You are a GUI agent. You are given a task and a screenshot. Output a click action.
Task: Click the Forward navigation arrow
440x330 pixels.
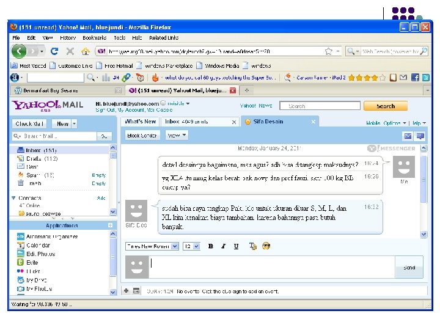(33, 51)
